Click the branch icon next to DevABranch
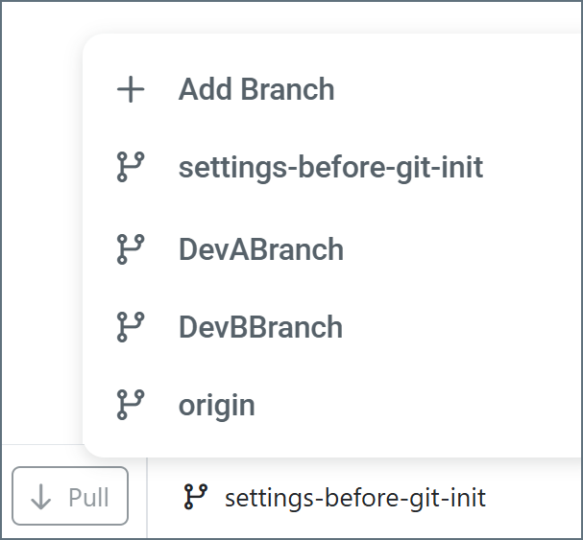583x540 pixels. (x=130, y=249)
